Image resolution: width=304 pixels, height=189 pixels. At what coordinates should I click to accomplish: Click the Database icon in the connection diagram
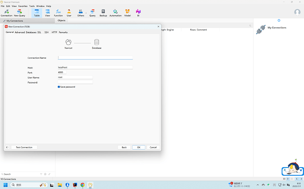tap(96, 42)
